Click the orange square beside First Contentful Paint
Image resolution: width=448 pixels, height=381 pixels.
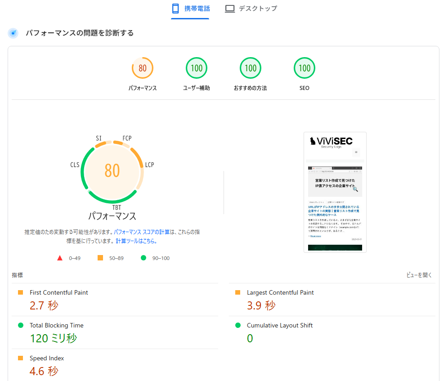(21, 292)
